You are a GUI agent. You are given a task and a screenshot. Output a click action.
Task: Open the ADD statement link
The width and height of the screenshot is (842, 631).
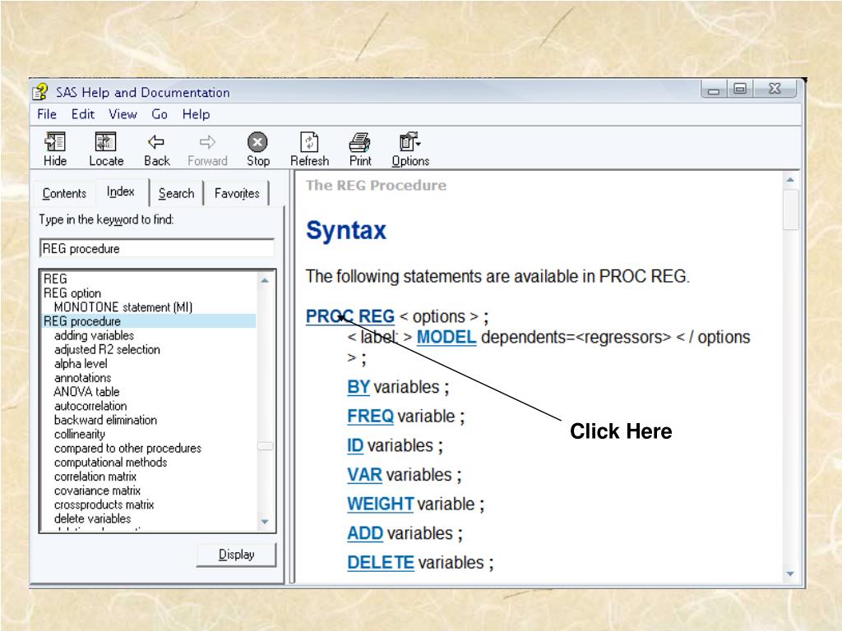pos(365,534)
